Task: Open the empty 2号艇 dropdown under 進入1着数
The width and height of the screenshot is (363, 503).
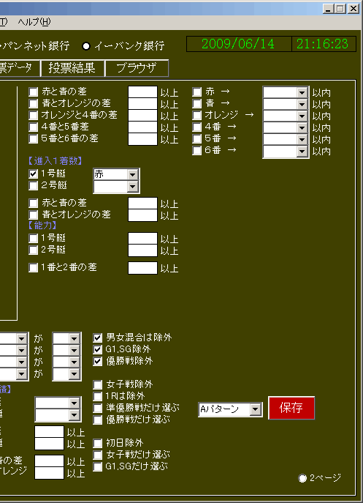Action: pyautogui.click(x=132, y=187)
